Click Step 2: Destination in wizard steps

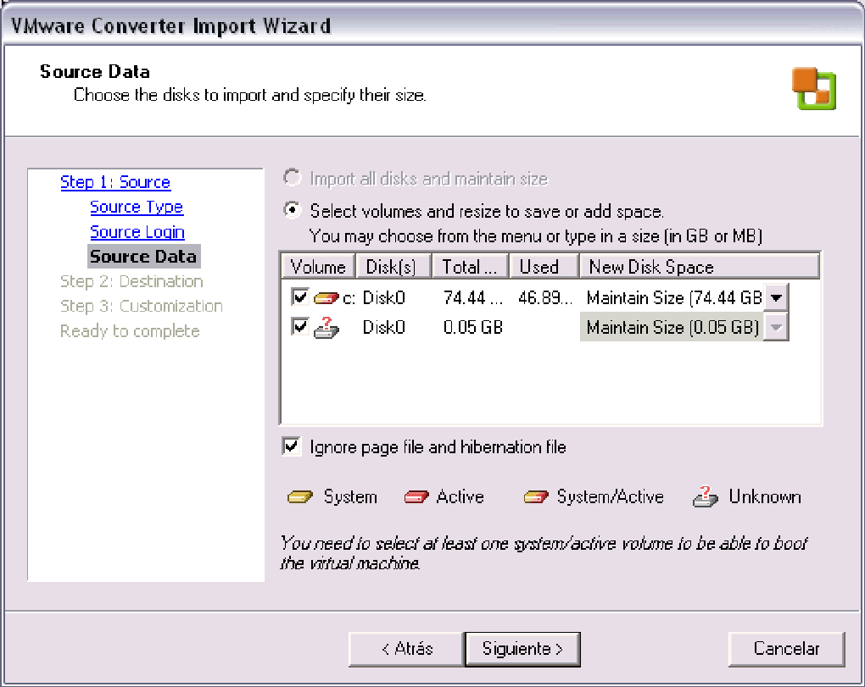pos(131,281)
